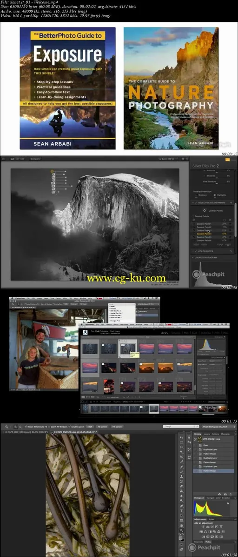Select the Spot Healing Brush tool
The width and height of the screenshot is (238, 557).
(181, 467)
